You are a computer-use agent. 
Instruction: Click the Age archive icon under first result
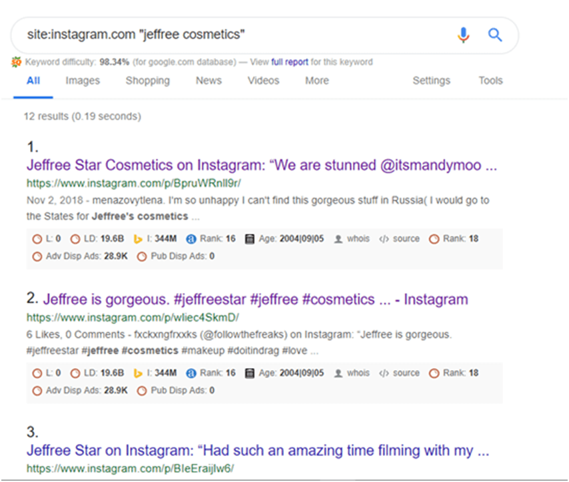click(250, 238)
